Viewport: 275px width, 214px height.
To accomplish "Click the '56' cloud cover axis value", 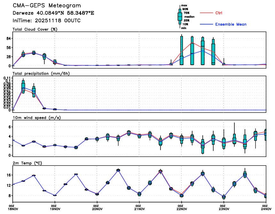I will [8, 48].
